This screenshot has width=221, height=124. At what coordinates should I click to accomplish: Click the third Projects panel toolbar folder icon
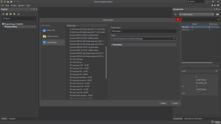[11, 14]
